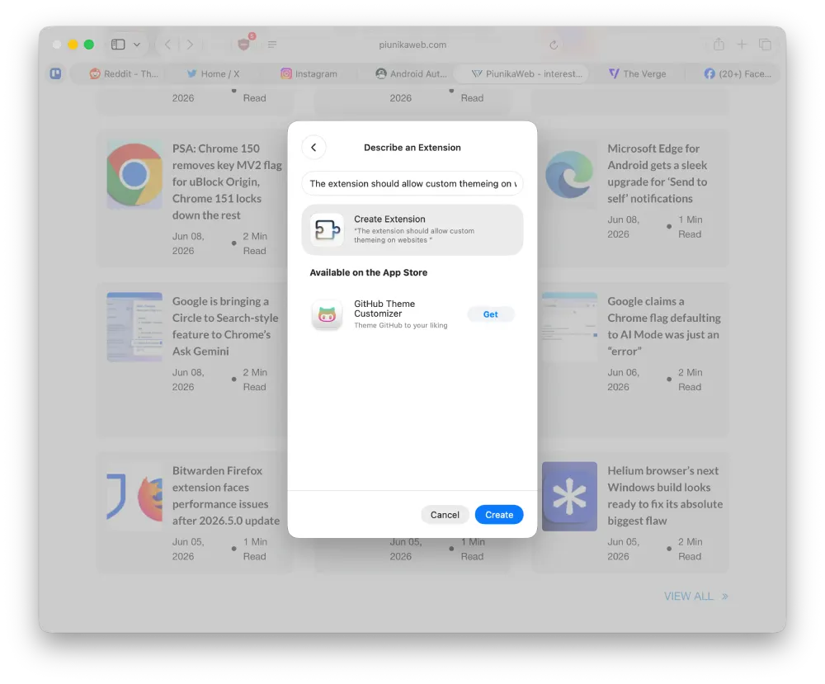Click the yellow minimize window button
Viewport: 825px width, 684px height.
click(73, 45)
